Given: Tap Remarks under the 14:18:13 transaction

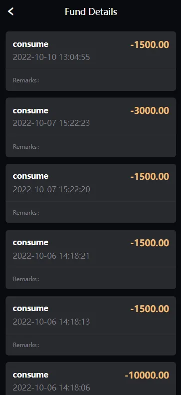Looking at the screenshot, I should click(26, 345).
